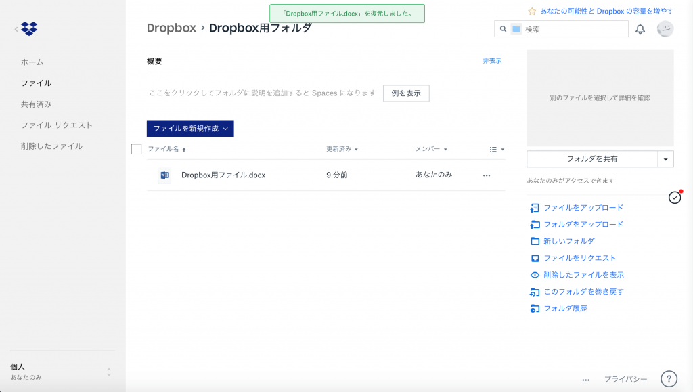The image size is (693, 392).
Task: Click the rewind icon for このフォルダを巻き戻す
Action: (535, 292)
